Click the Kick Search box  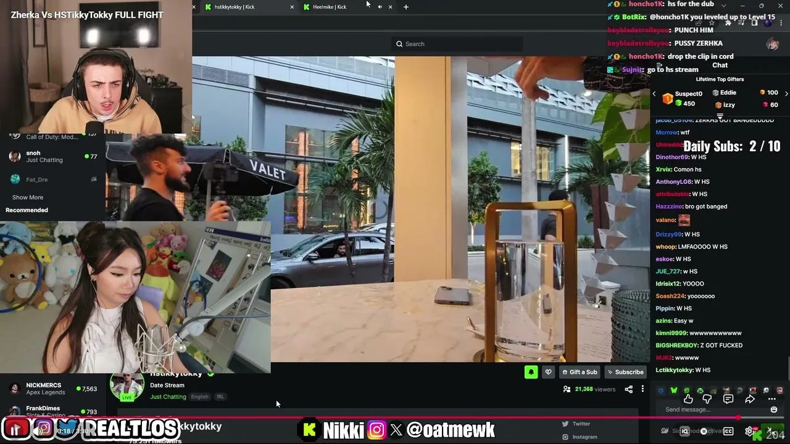pos(457,44)
